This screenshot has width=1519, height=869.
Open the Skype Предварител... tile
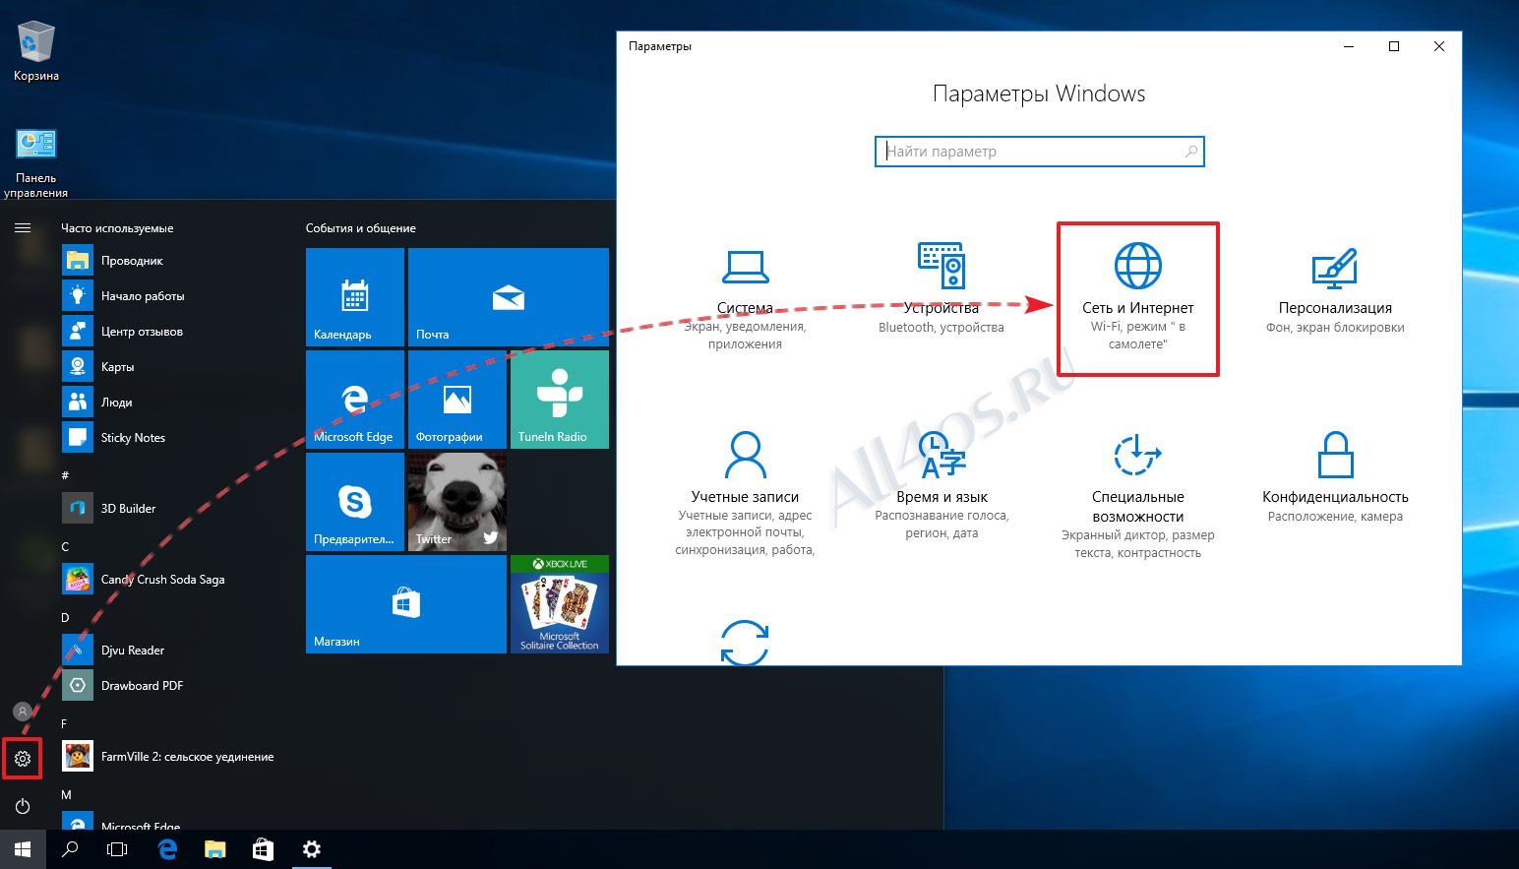(355, 502)
